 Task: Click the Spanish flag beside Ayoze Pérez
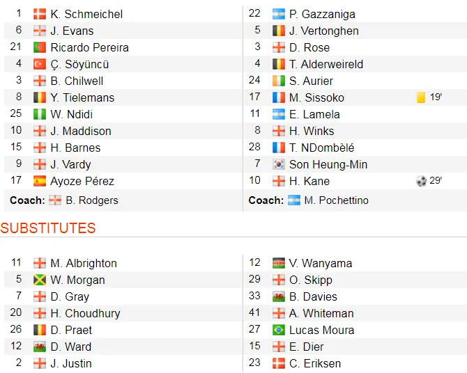[40, 181]
